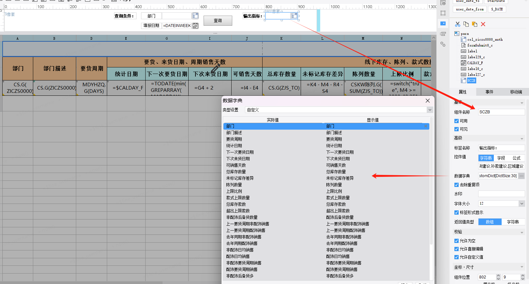Choose 字符串 as the control value type
The height and width of the screenshot is (284, 529).
coord(486,158)
